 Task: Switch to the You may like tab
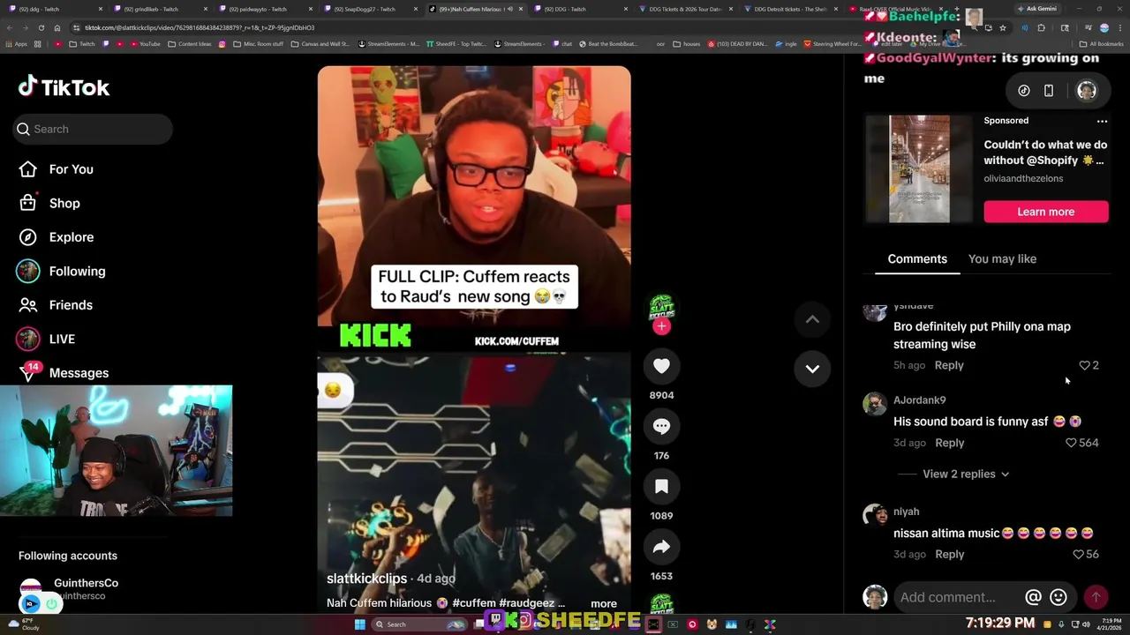click(x=1002, y=258)
